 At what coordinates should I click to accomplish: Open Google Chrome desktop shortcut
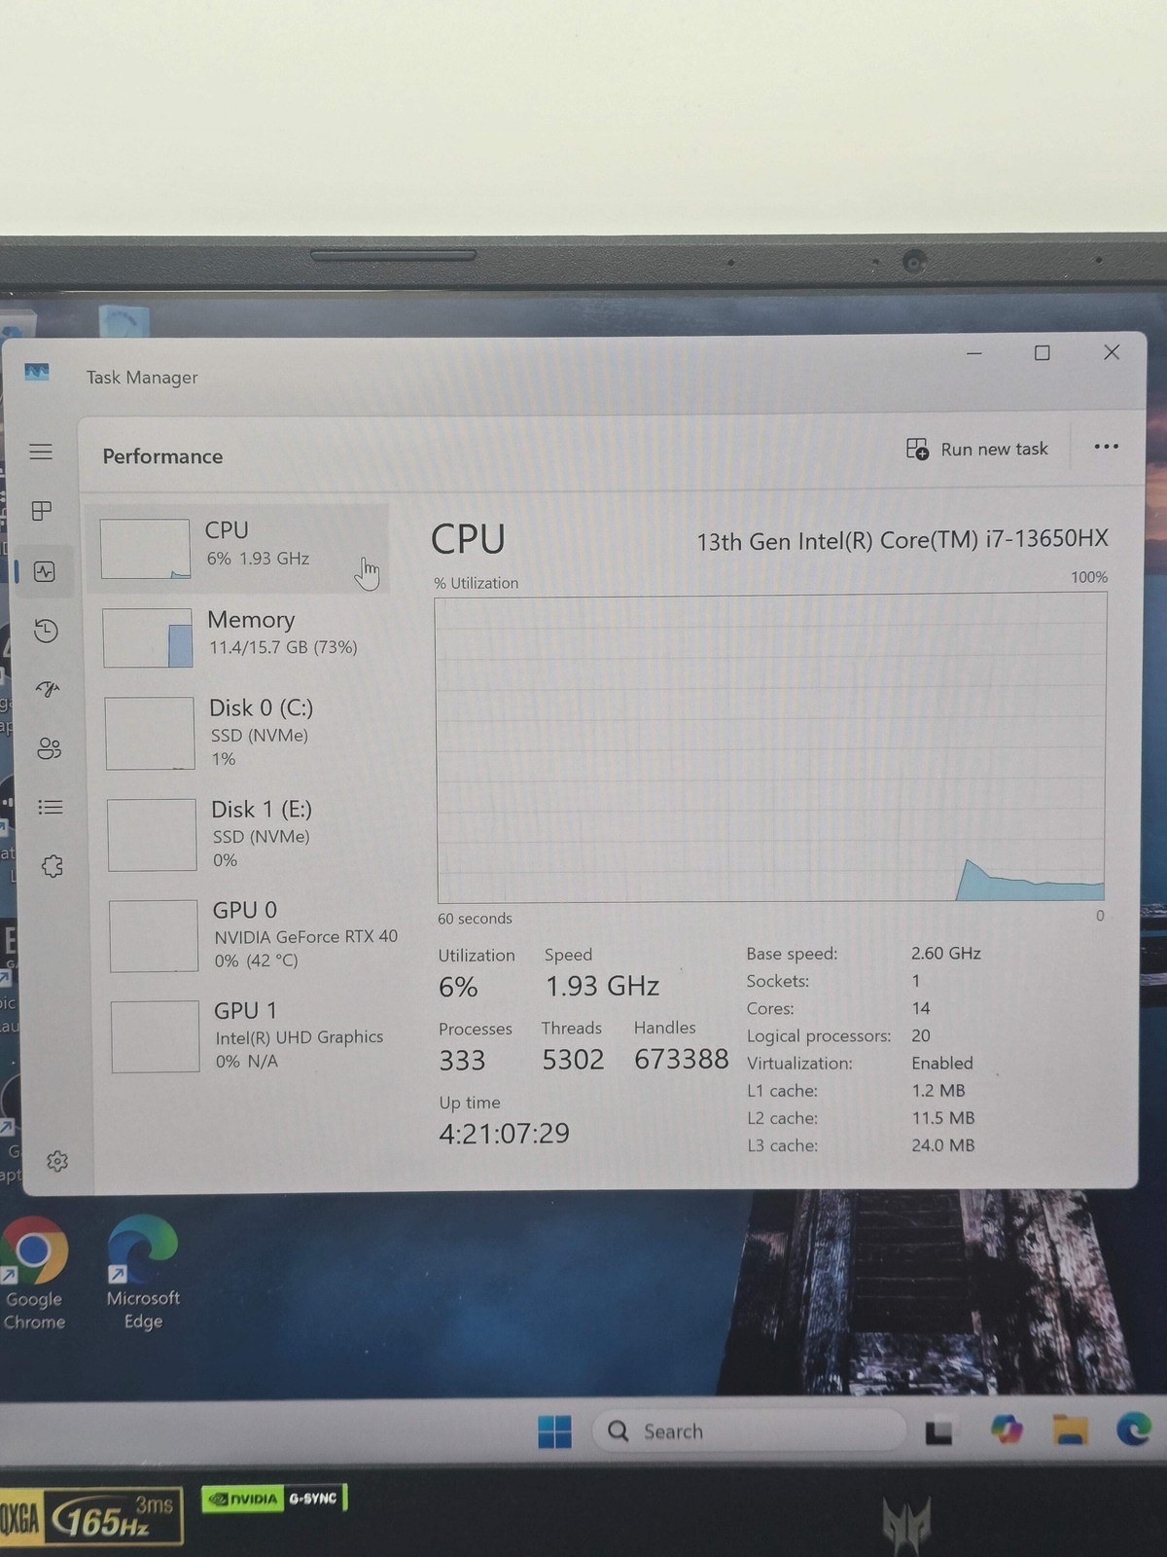pyautogui.click(x=34, y=1274)
